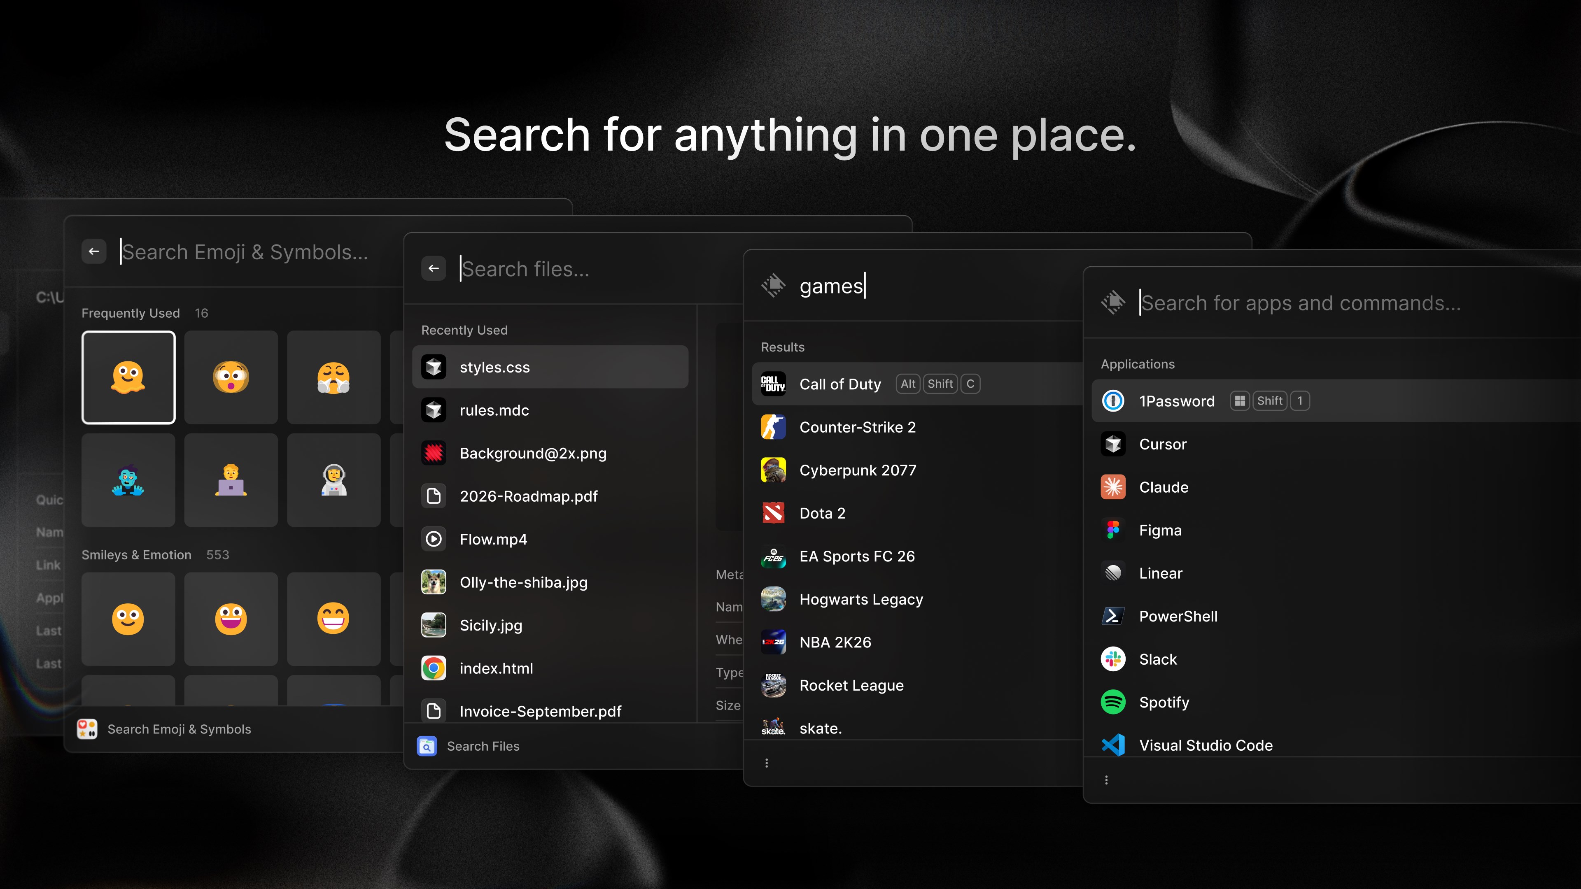The height and width of the screenshot is (889, 1581).
Task: Select Hogwarts Legacy from the results list
Action: click(x=860, y=599)
